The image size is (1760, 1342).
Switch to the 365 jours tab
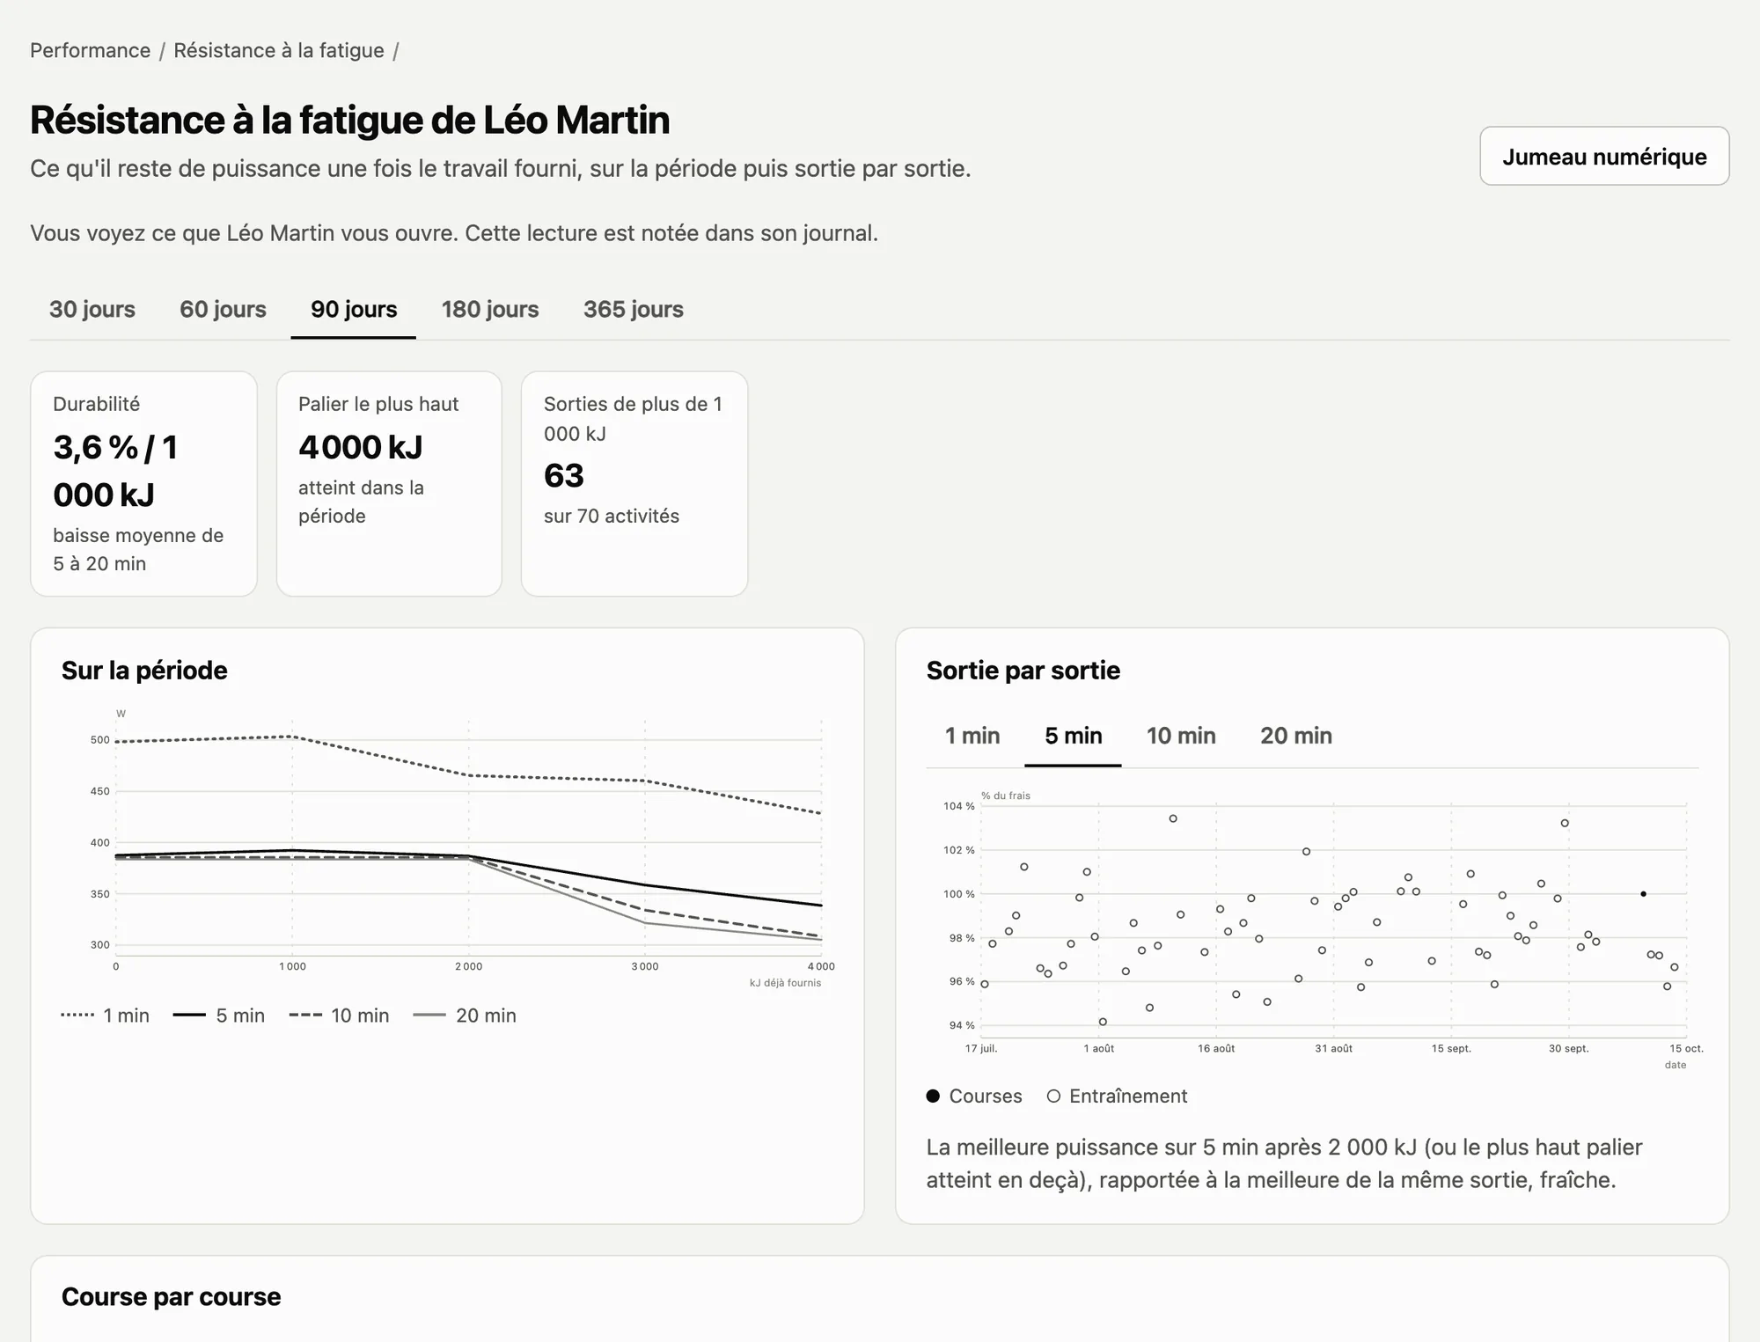634,309
